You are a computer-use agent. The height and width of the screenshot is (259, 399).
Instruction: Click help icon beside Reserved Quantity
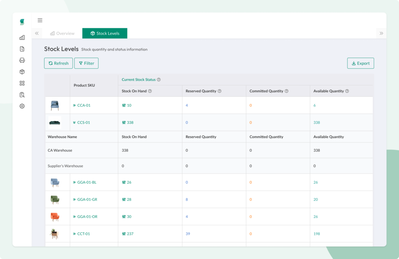pyautogui.click(x=220, y=91)
